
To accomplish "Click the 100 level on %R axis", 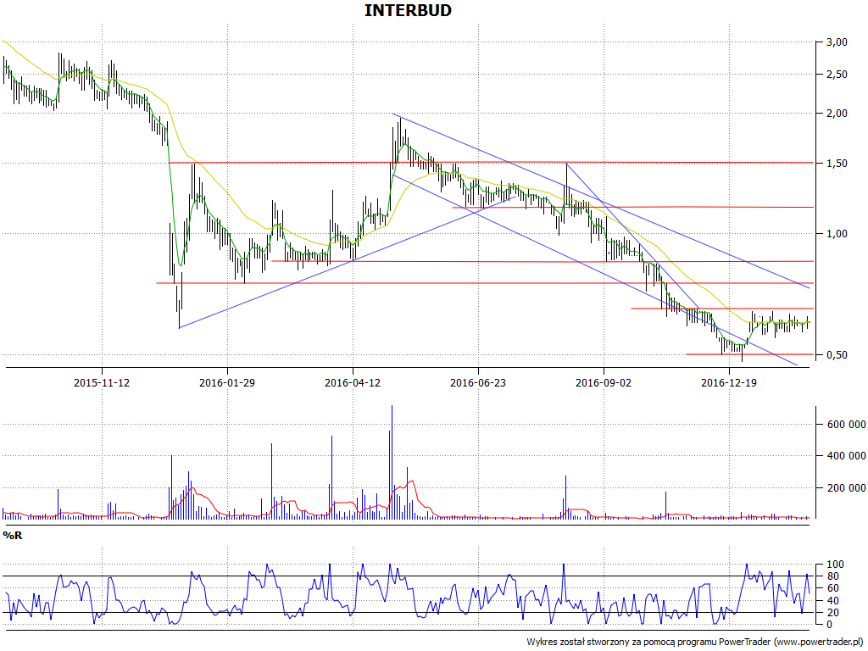I will [835, 565].
